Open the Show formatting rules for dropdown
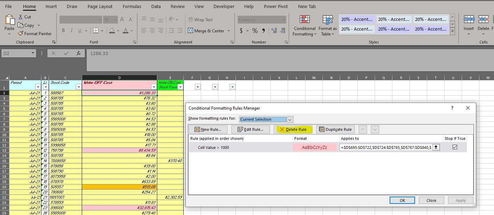 (289, 119)
